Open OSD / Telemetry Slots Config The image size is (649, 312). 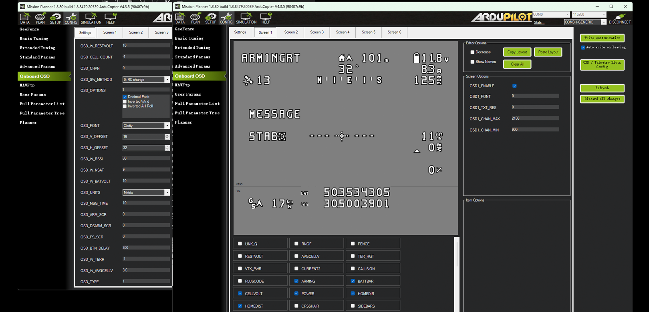[602, 65]
